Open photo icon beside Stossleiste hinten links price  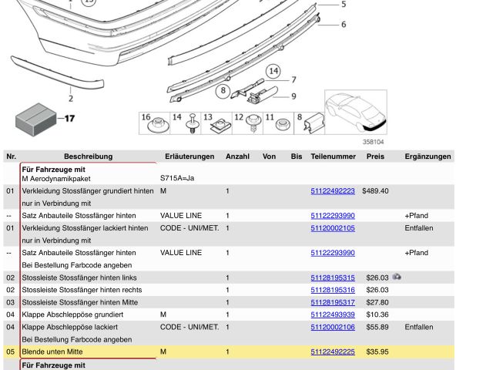pos(397,277)
